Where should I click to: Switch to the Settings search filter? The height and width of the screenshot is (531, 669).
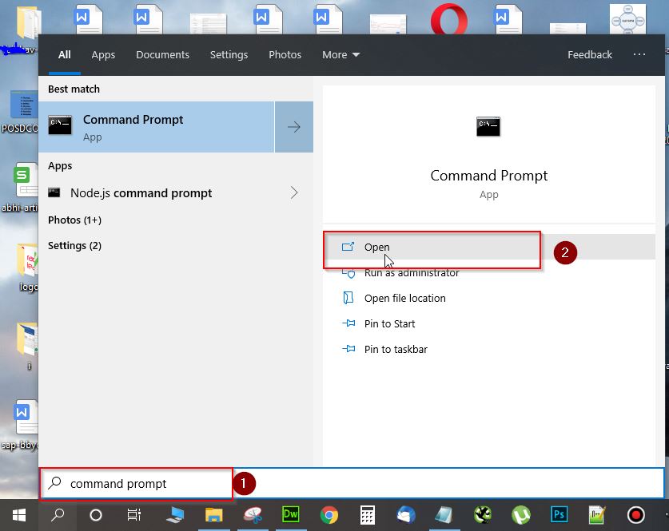point(229,54)
